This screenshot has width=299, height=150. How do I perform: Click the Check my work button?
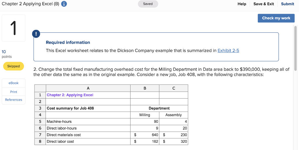coord(276,18)
